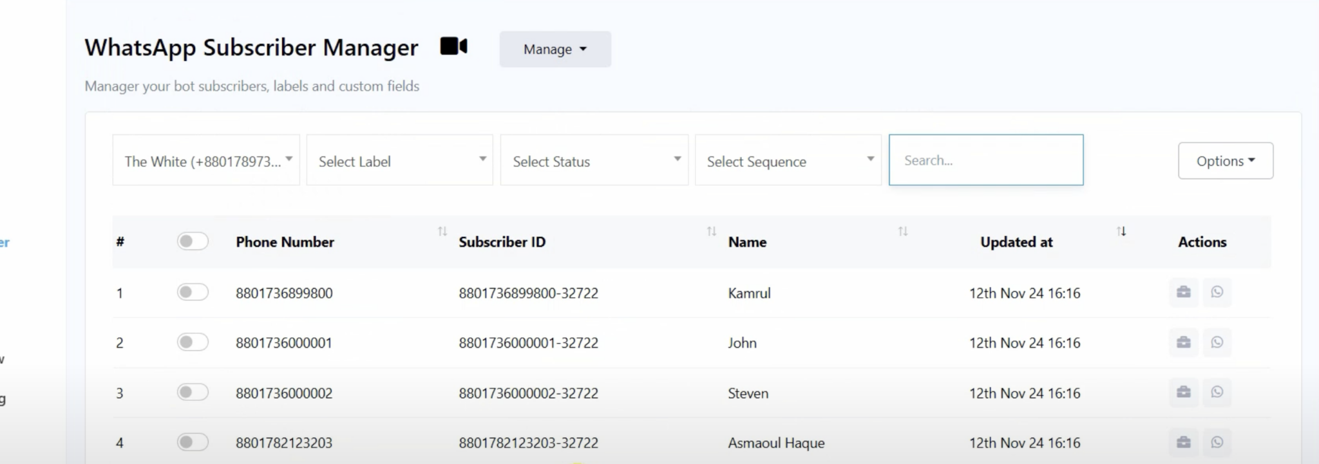Open the Manage dropdown menu
The image size is (1319, 464).
point(555,49)
